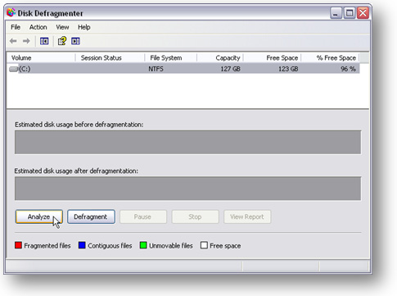The image size is (397, 296).
Task: Sort by the Volume column header
Action: pos(41,58)
